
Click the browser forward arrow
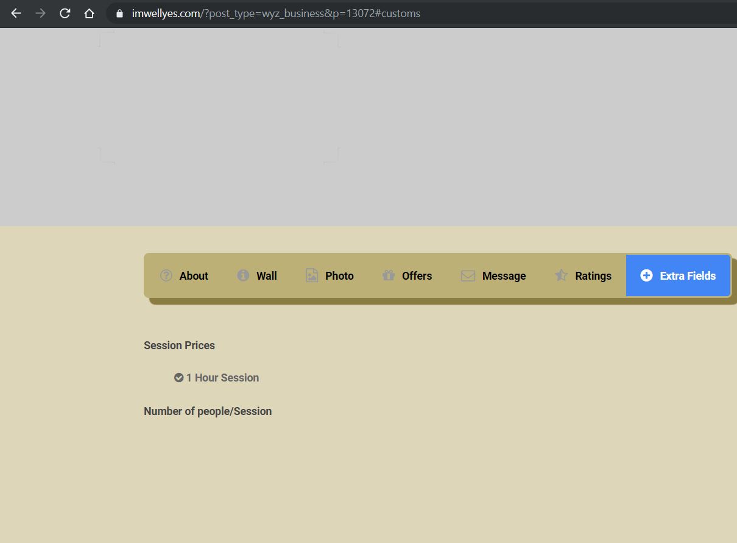tap(40, 13)
